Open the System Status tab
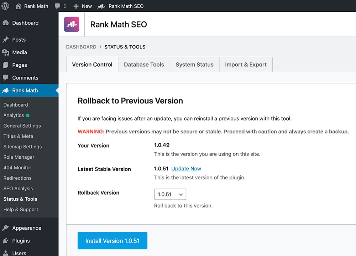 click(x=194, y=65)
